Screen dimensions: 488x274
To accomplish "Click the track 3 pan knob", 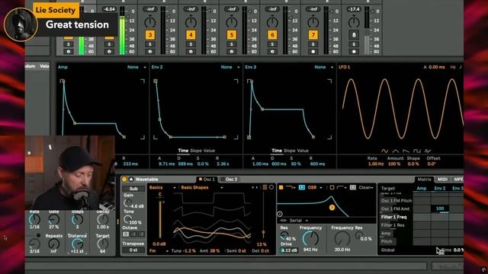I will tap(150, 22).
